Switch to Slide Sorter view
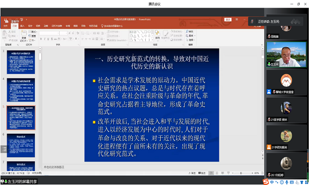The height and width of the screenshot is (185, 309). pyautogui.click(x=217, y=173)
